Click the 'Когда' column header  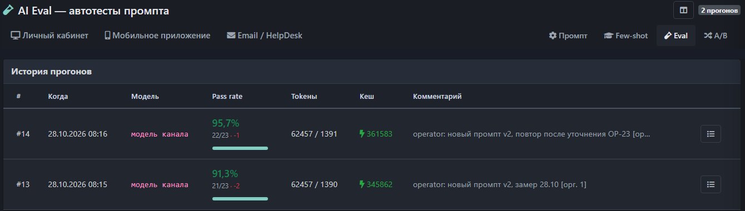(x=58, y=97)
